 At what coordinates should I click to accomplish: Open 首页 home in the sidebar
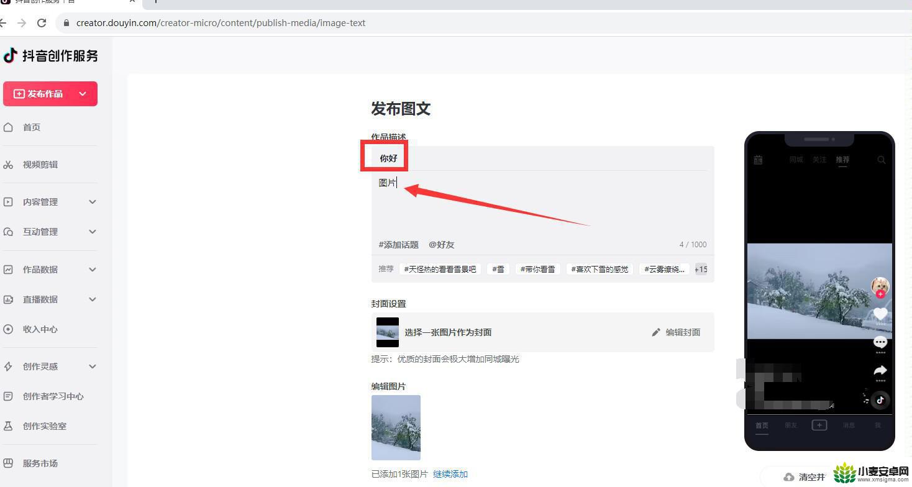[x=32, y=127]
